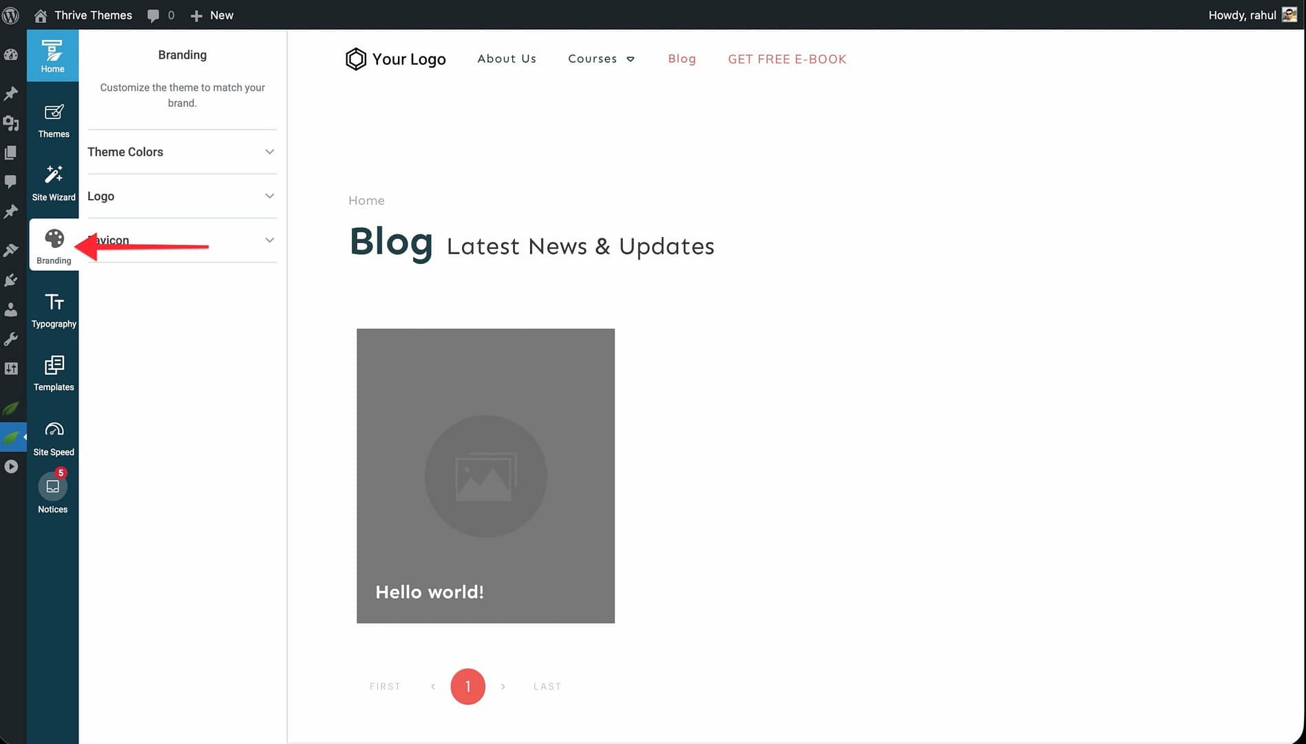The width and height of the screenshot is (1306, 744).
Task: Open the Hello world! post thumbnail
Action: [x=485, y=475]
